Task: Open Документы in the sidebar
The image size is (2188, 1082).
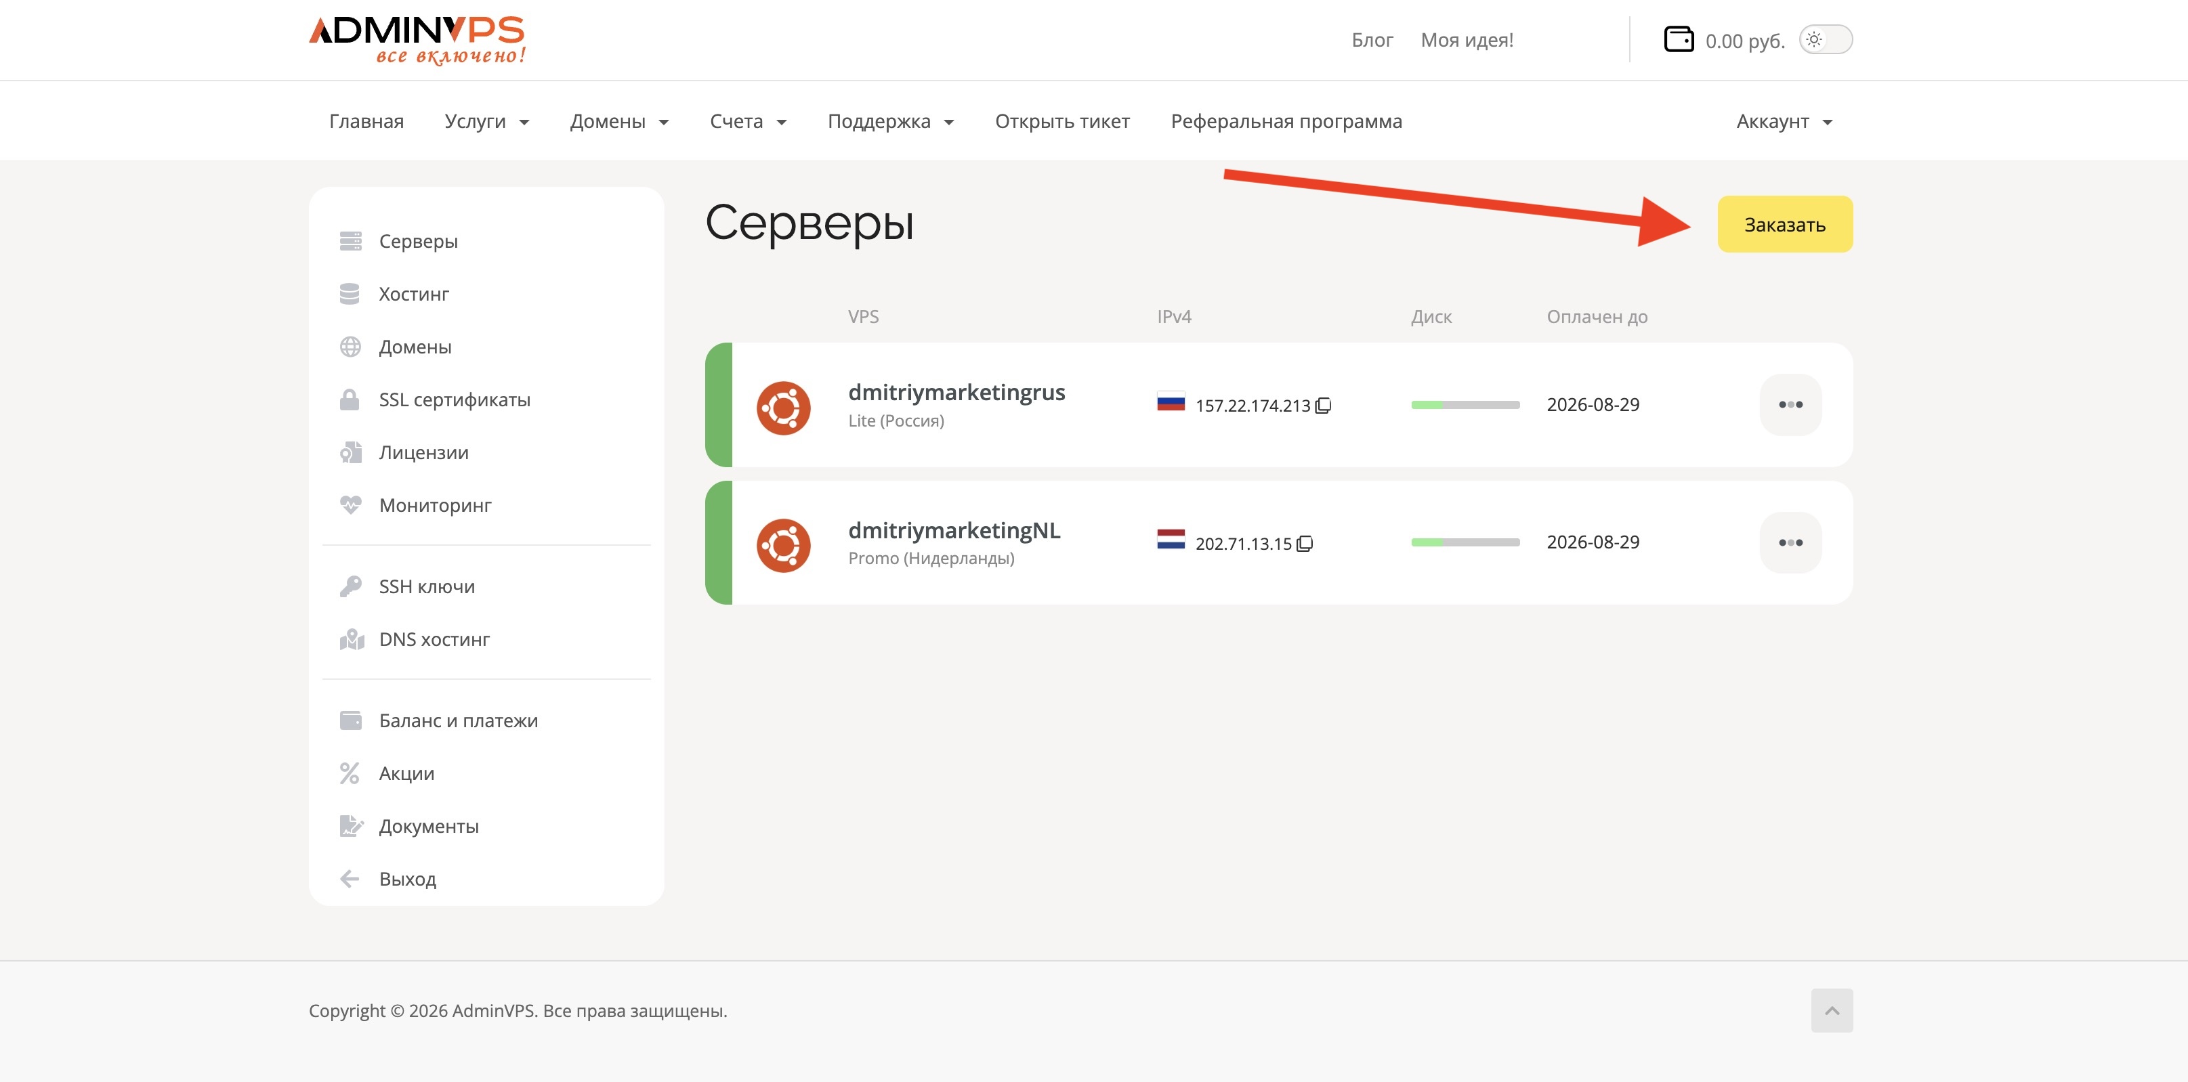Action: [x=428, y=825]
